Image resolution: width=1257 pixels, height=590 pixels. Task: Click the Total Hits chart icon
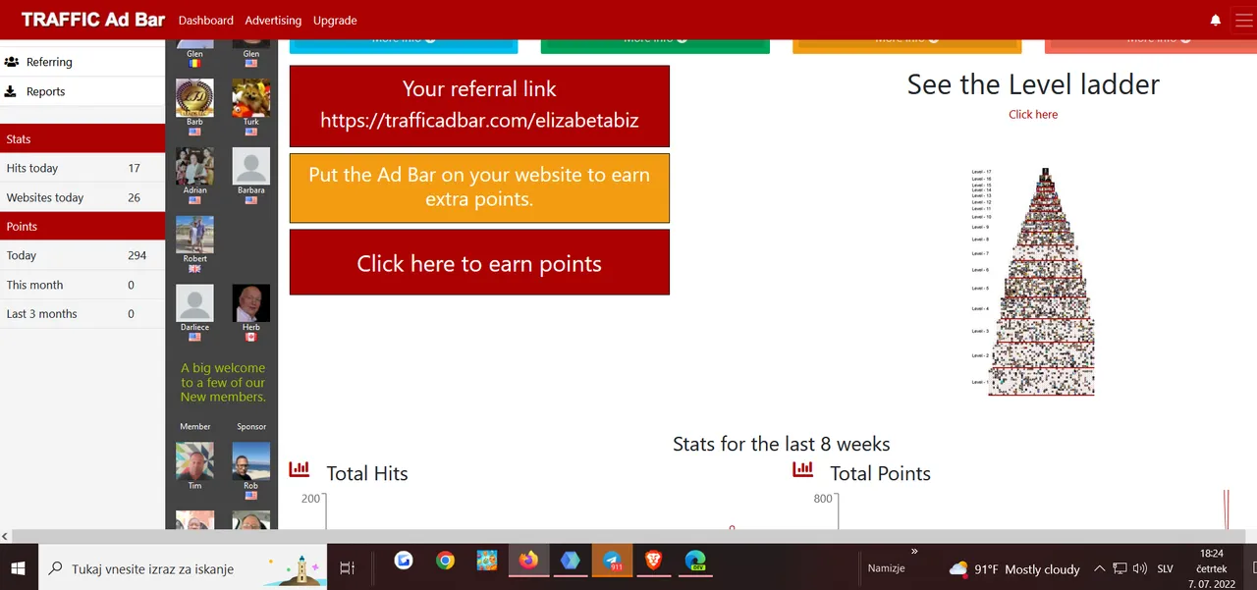point(300,469)
